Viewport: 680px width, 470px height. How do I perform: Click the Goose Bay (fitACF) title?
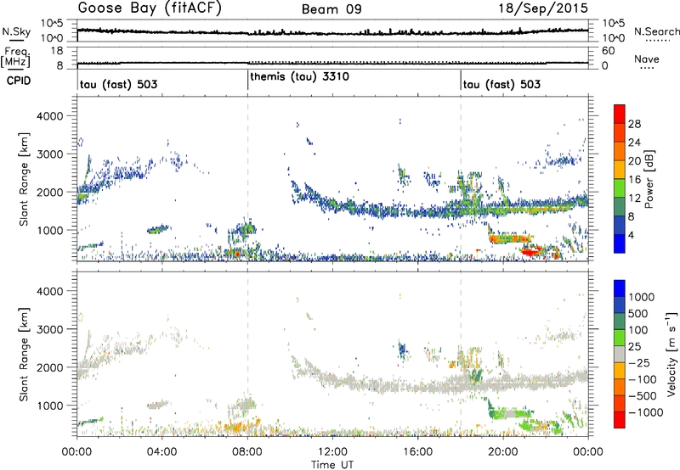[150, 8]
